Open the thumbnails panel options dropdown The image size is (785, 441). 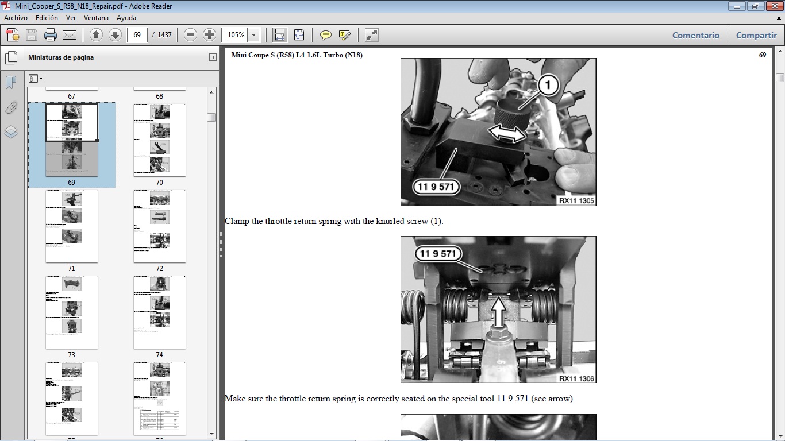coord(36,79)
